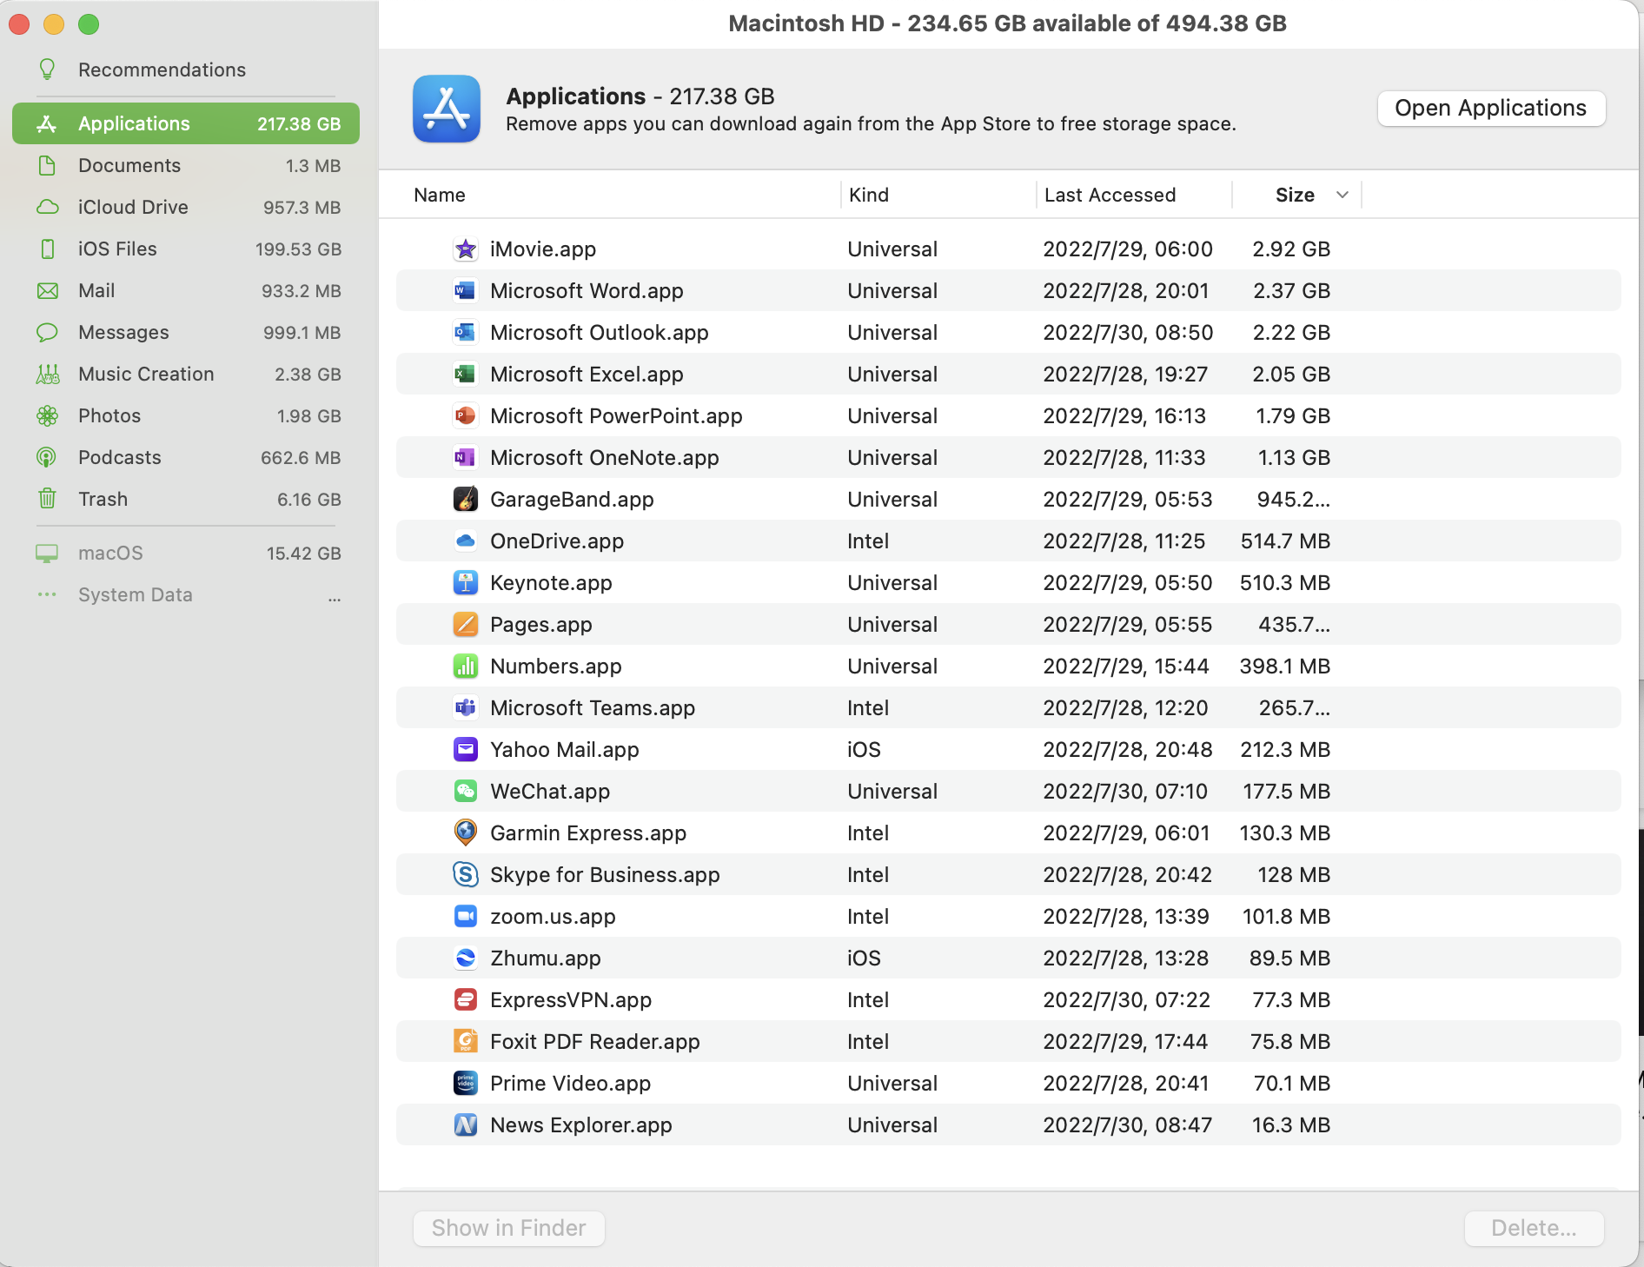Click the 2022/7/28, 20:42 access date
The image size is (1644, 1267).
click(x=1127, y=875)
